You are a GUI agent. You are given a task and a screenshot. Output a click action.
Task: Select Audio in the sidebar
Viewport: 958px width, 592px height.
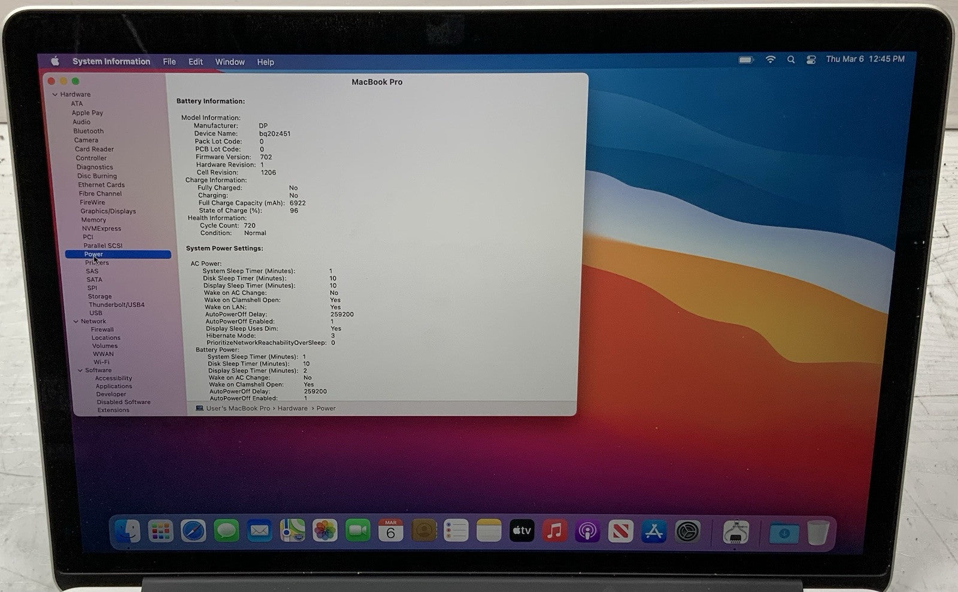[x=81, y=122]
